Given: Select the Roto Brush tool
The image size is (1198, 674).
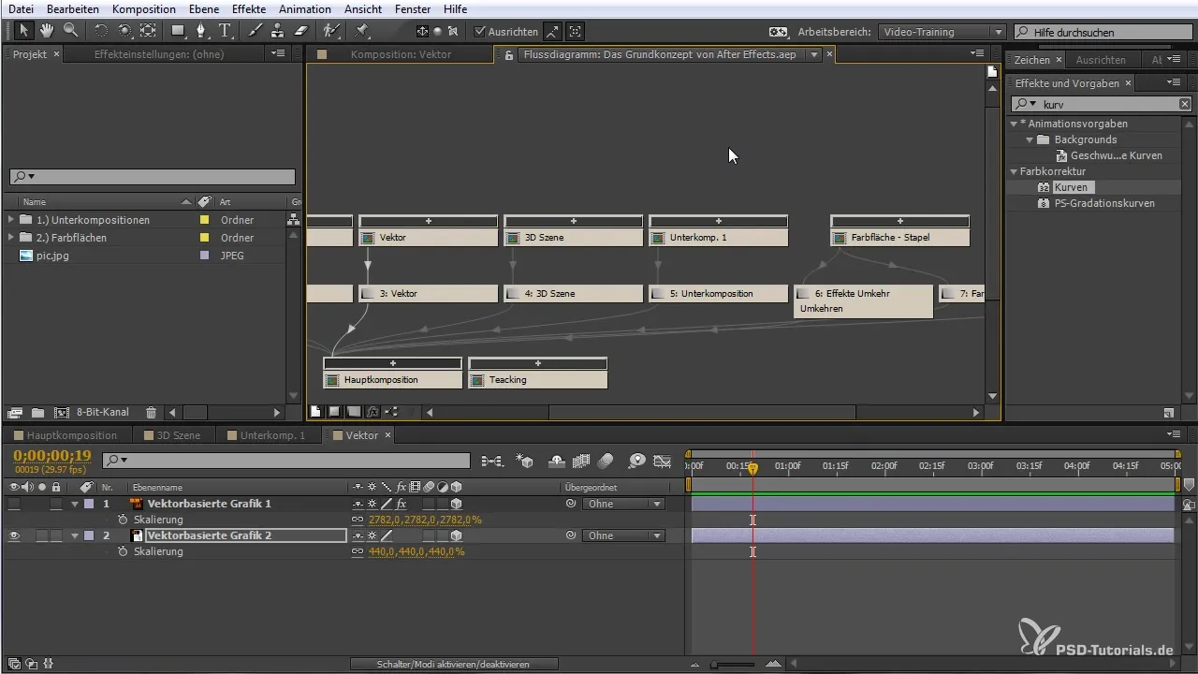Looking at the screenshot, I should pos(330,31).
